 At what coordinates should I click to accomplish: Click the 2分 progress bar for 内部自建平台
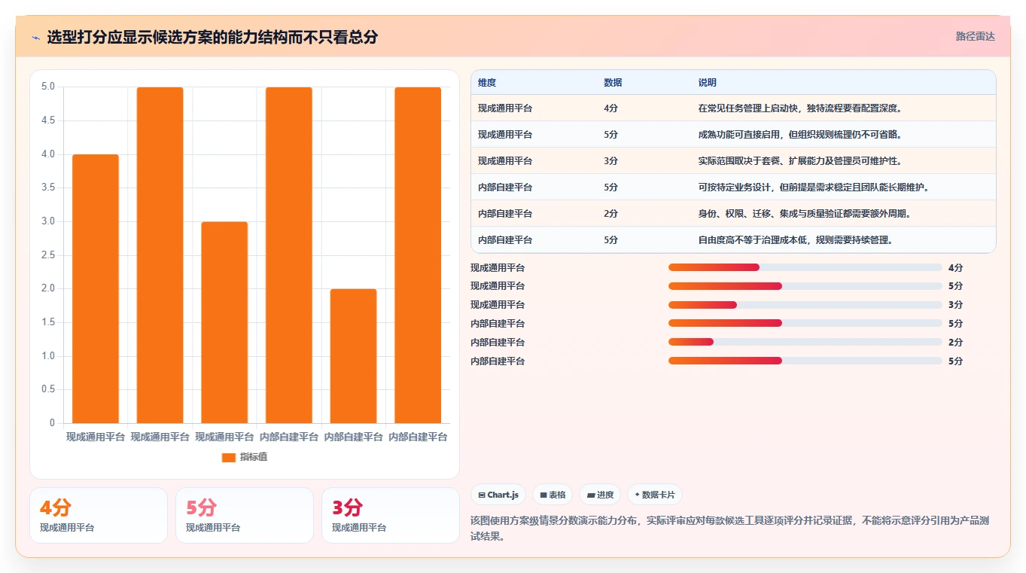point(805,342)
